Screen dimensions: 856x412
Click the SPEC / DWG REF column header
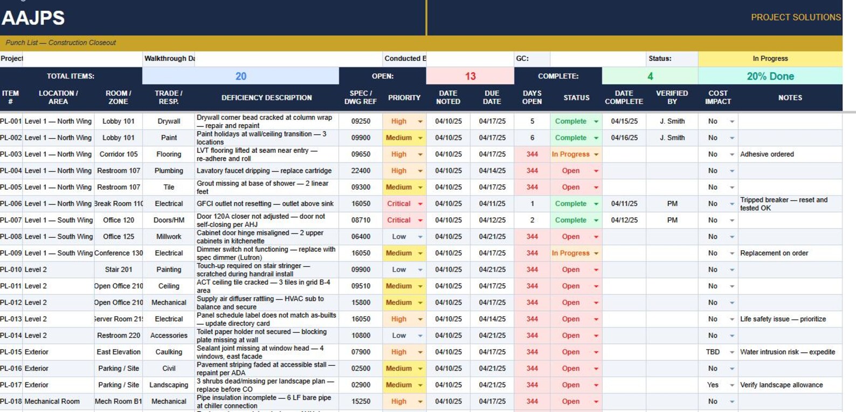[x=361, y=97]
